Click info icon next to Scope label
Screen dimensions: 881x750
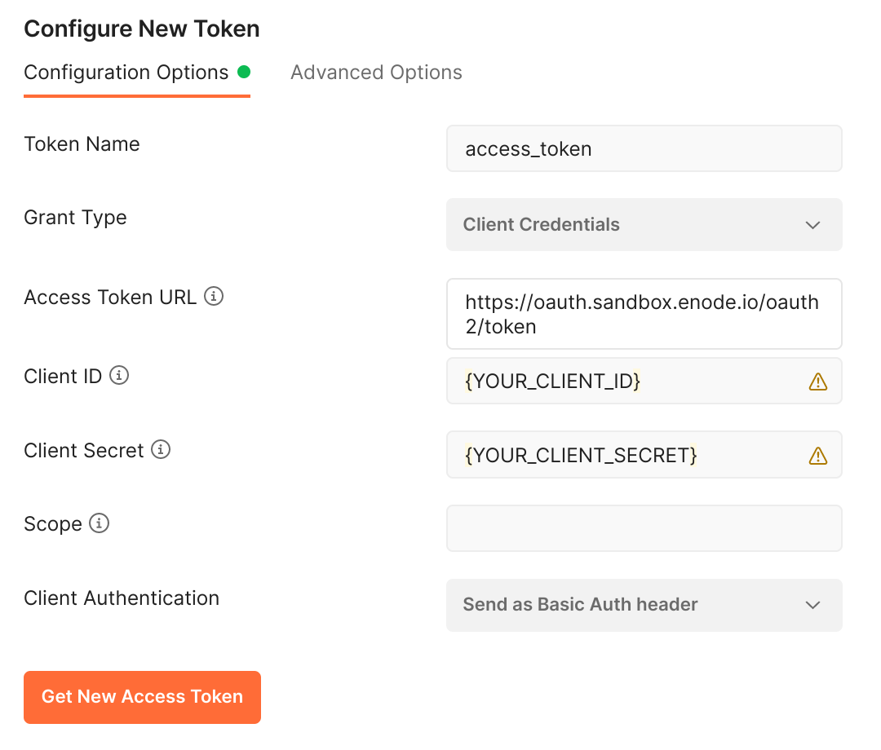pyautogui.click(x=99, y=523)
